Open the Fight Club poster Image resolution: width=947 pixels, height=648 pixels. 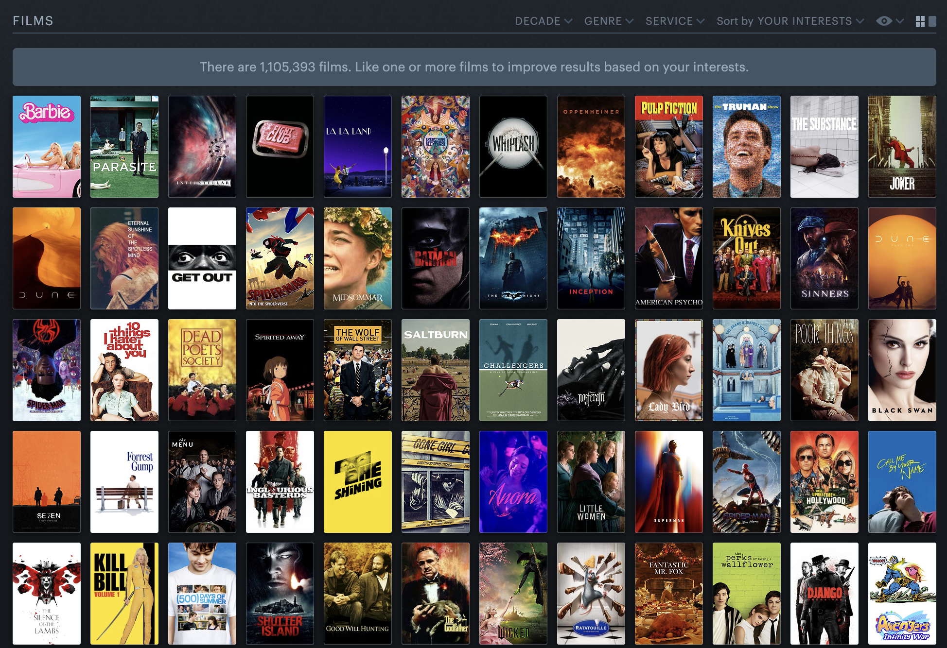click(280, 147)
